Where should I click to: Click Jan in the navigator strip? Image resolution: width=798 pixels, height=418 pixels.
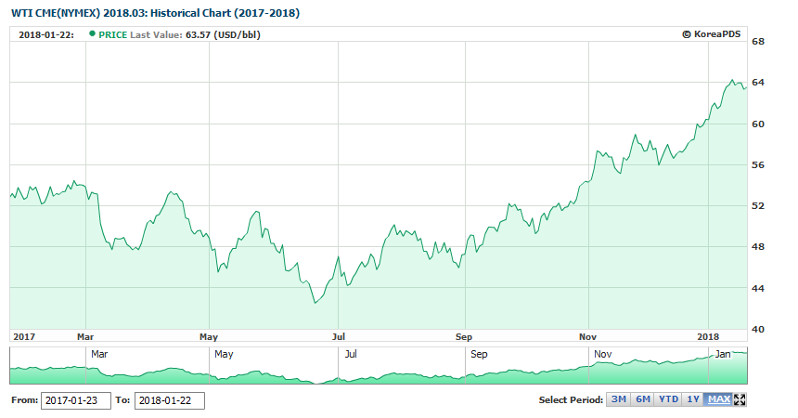[x=722, y=354]
